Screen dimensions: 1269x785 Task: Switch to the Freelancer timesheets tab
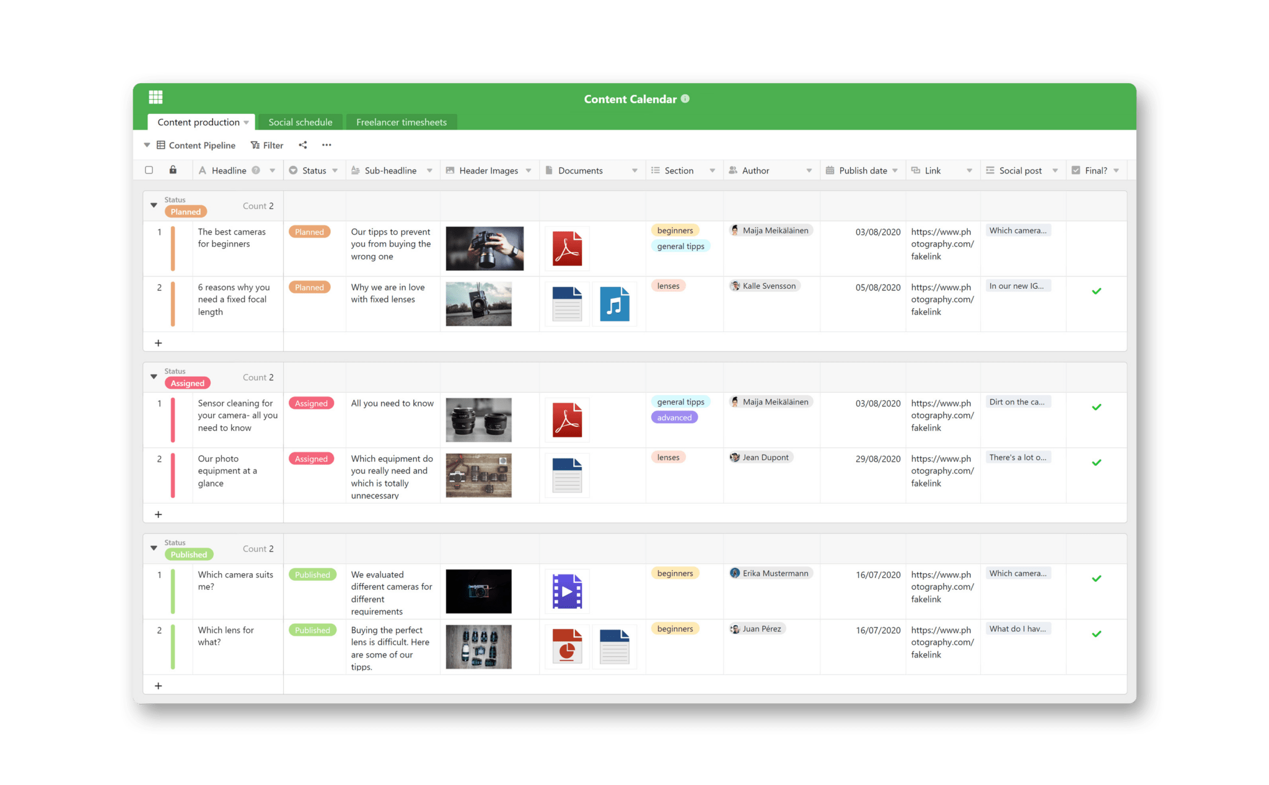tap(401, 122)
